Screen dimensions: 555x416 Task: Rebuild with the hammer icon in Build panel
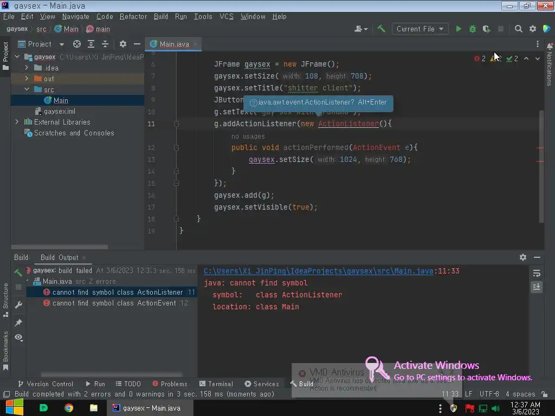click(x=18, y=272)
